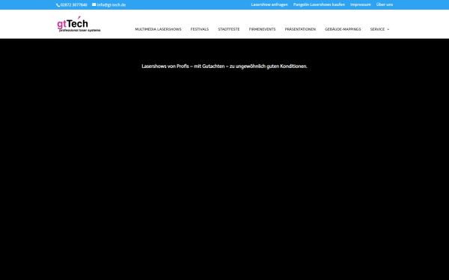
Task: Click the info@gt-tech.de email link
Action: click(x=112, y=5)
